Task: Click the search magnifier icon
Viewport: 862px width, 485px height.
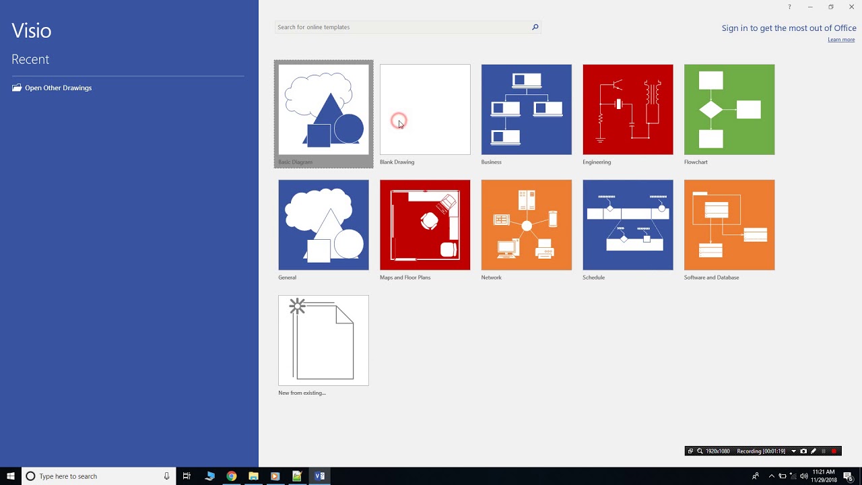Action: (x=535, y=27)
